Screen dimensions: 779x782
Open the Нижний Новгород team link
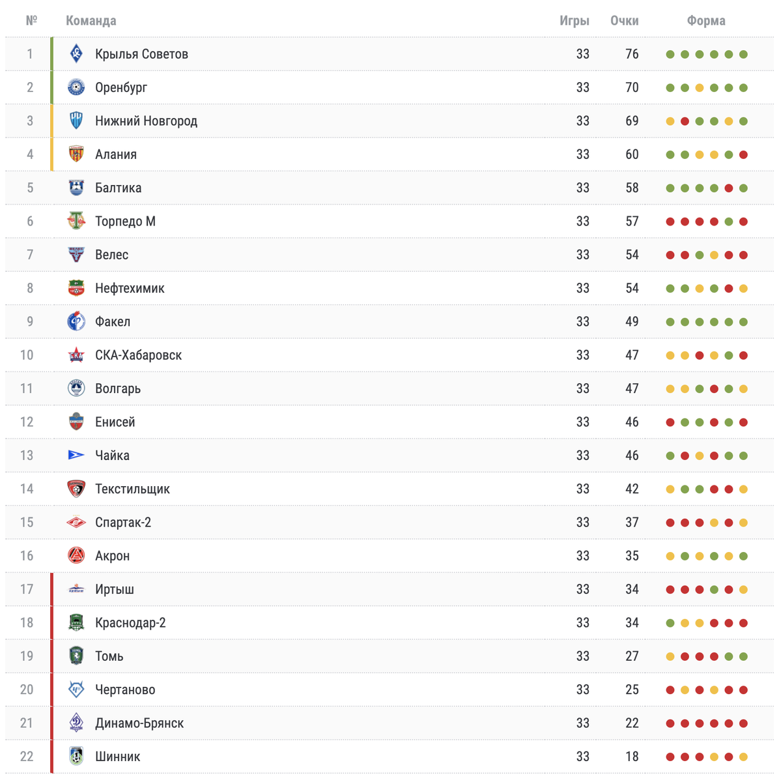tap(146, 121)
